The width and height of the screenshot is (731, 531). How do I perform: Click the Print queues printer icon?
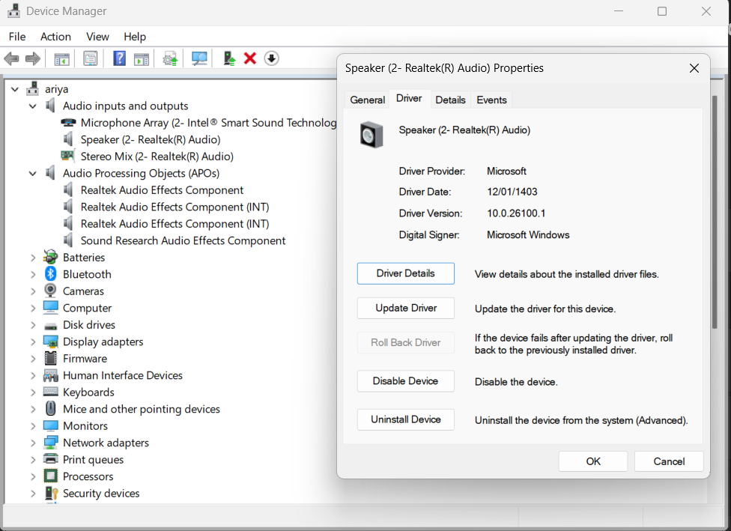[50, 459]
